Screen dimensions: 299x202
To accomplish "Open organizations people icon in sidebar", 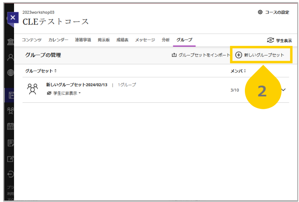I will click(10, 111).
